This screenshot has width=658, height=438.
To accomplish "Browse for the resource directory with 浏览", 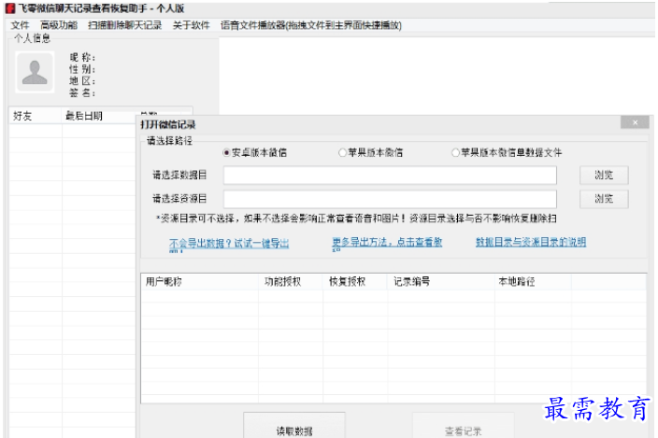I will tap(604, 199).
